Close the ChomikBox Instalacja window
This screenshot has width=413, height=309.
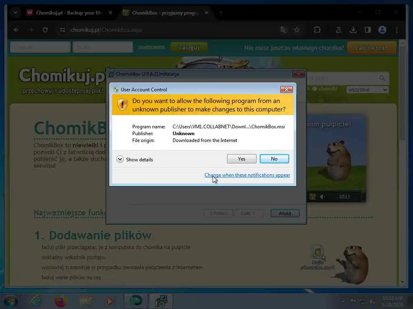click(298, 74)
